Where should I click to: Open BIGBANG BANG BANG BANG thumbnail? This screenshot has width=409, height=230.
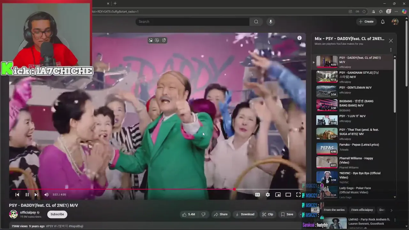tap(327, 105)
